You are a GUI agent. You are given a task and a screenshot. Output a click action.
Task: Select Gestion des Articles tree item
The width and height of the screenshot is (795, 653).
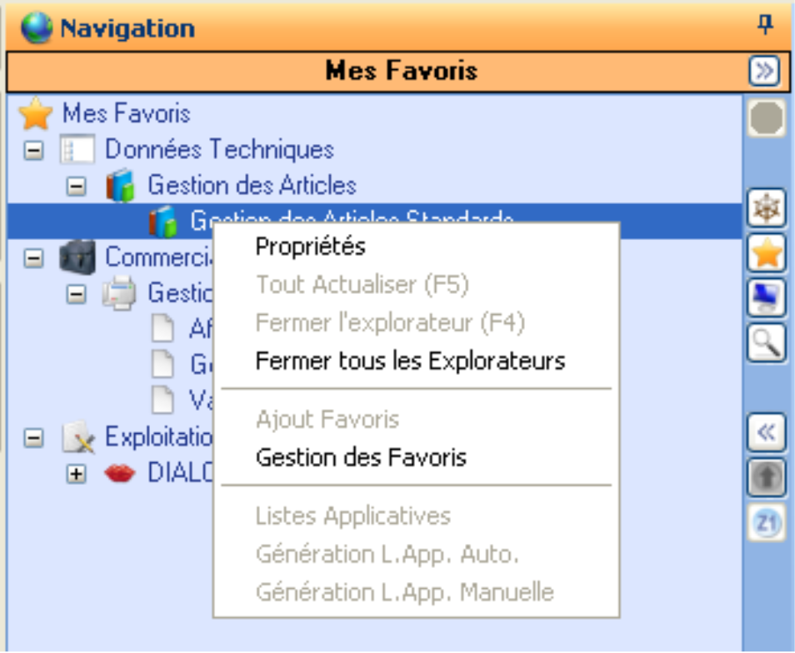252,185
